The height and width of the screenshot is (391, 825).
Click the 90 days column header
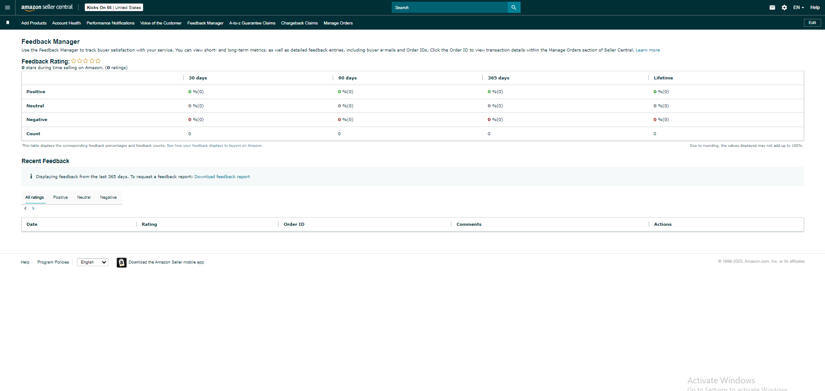pyautogui.click(x=347, y=78)
